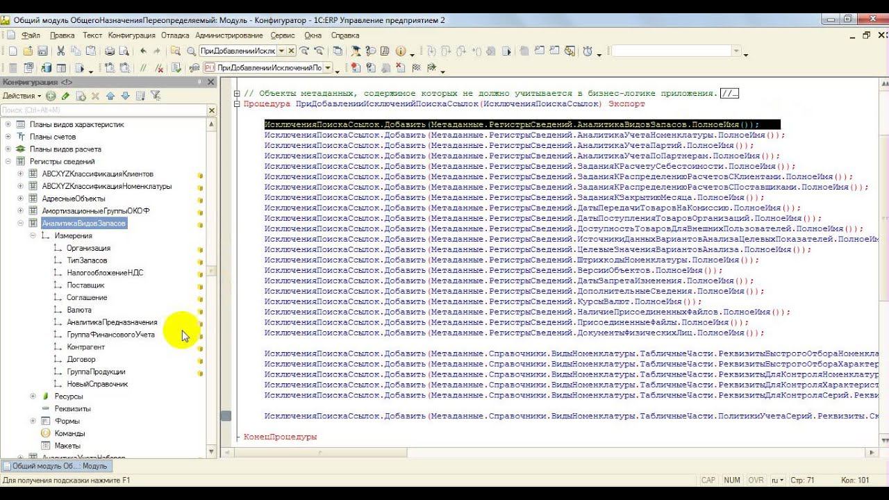Click the Print icon in the toolbar
The width and height of the screenshot is (889, 500).
(109, 51)
